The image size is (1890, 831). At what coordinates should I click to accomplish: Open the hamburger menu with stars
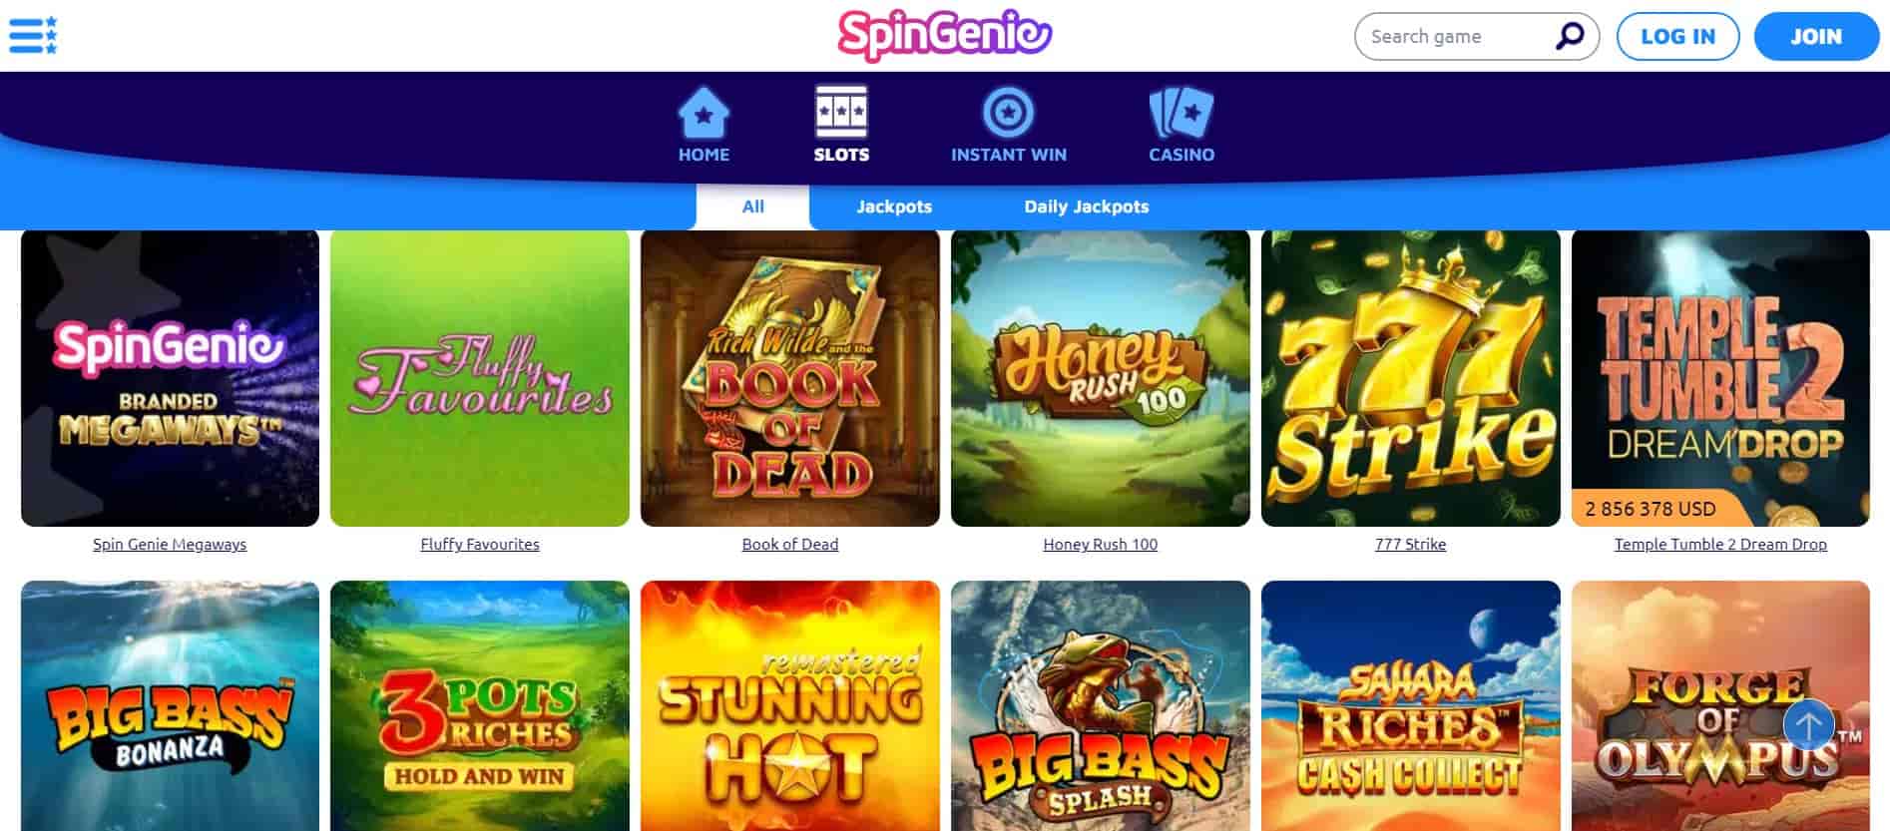[33, 35]
